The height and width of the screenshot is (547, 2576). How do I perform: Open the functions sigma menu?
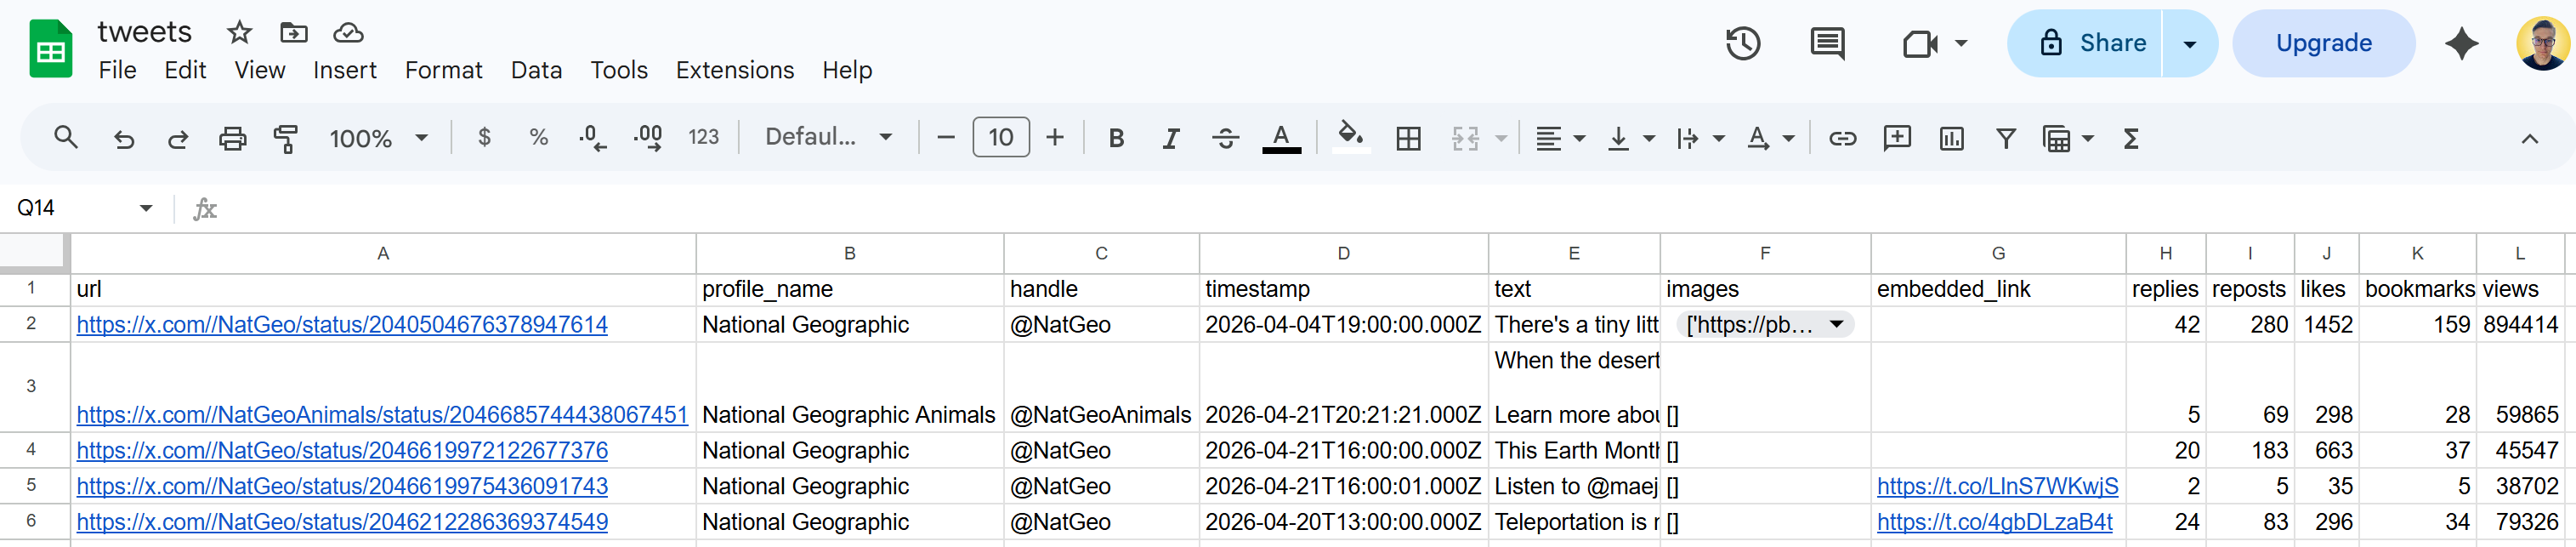pos(2130,138)
